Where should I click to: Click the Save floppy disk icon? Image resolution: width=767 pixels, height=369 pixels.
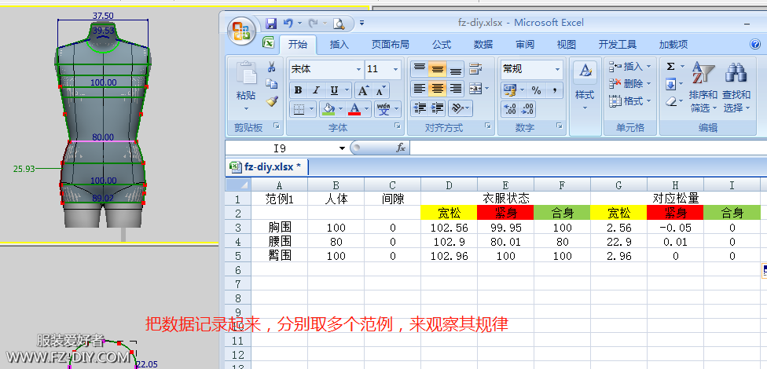tap(271, 23)
